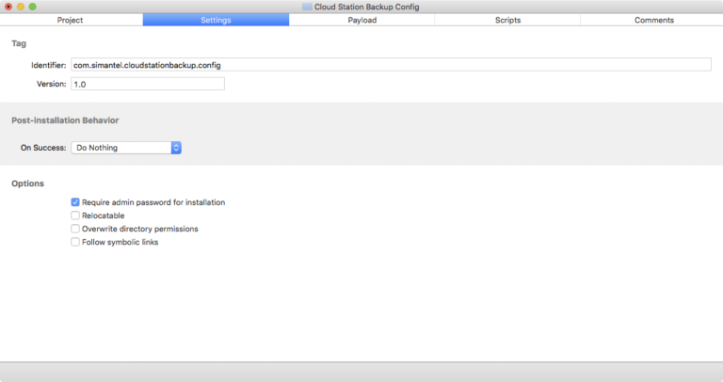723x382 pixels.
Task: Click the Identifier text field
Action: (391, 65)
